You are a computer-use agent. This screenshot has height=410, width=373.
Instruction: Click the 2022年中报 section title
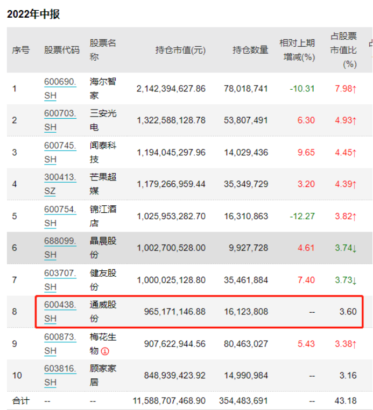coord(33,15)
